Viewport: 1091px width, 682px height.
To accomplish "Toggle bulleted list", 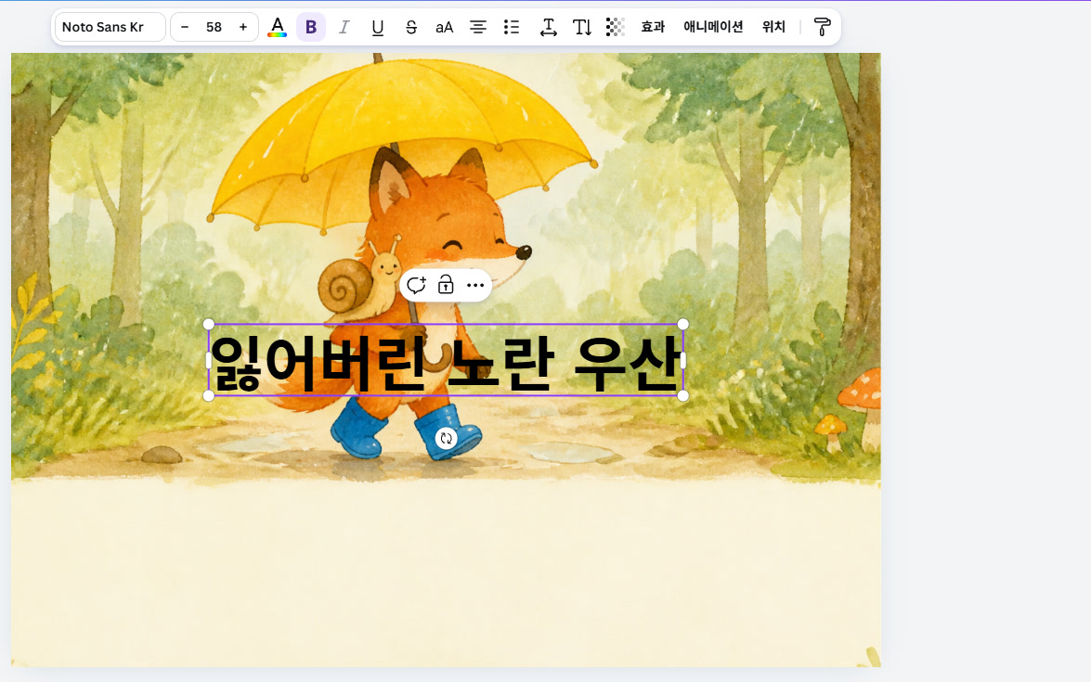I will point(512,27).
